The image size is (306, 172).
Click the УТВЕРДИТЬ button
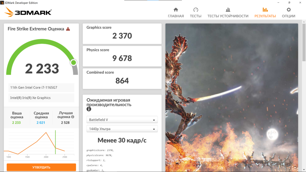click(41, 167)
